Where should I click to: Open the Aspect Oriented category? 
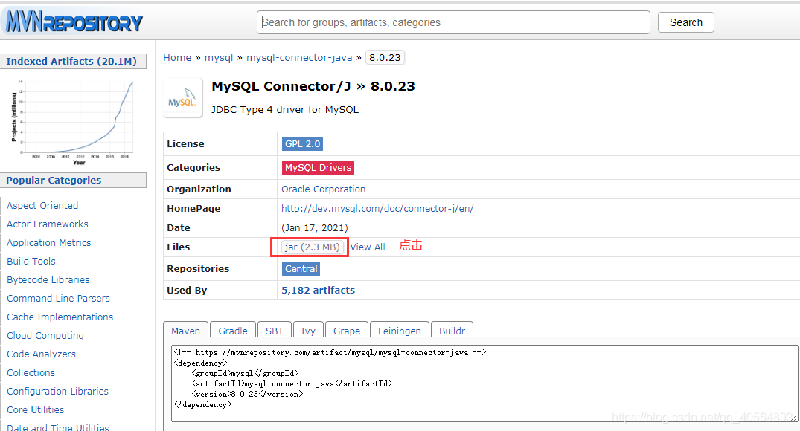click(x=42, y=205)
